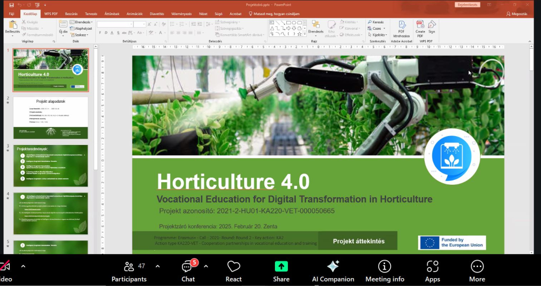
Task: Select the Projekt alapadatok slide thumbnail
Action: point(51,118)
